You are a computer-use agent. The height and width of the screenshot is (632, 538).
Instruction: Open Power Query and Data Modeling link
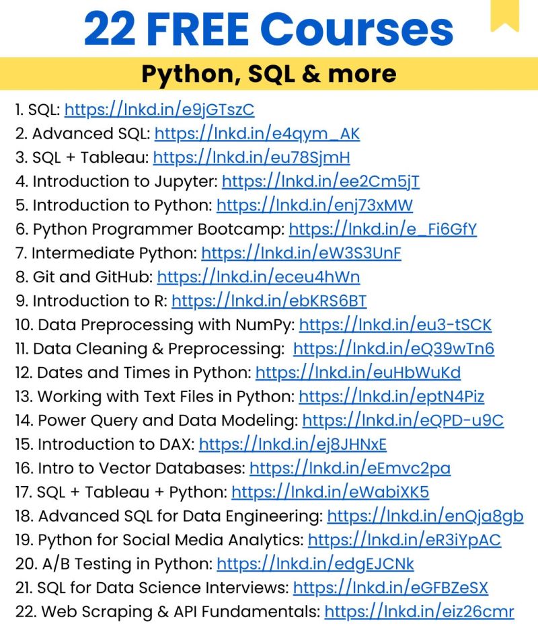[x=403, y=420]
